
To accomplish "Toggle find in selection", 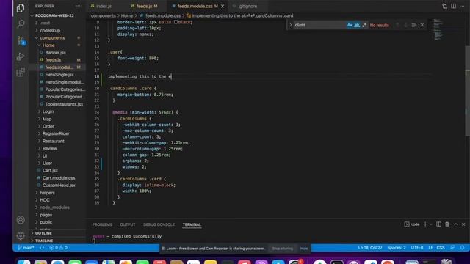I will (x=413, y=25).
